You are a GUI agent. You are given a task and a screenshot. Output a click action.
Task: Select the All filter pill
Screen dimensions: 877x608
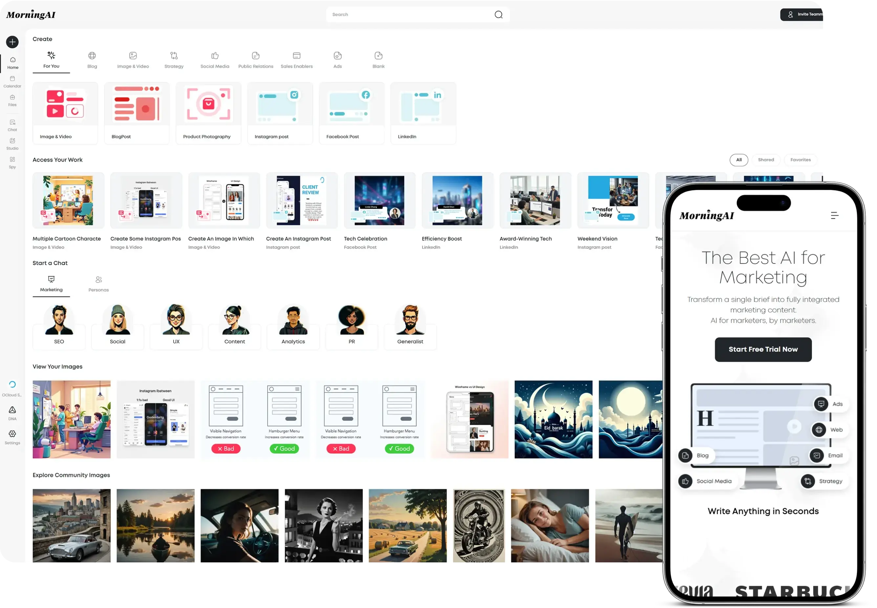click(x=739, y=160)
